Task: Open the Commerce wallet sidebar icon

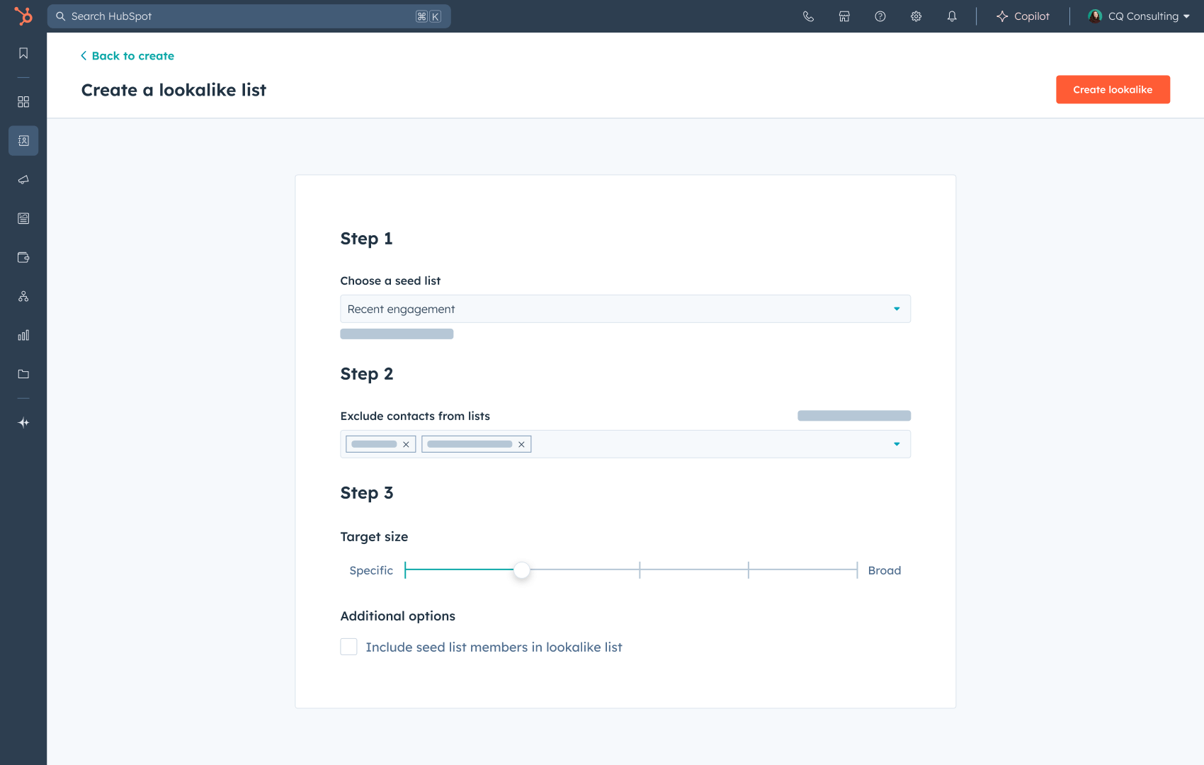Action: 23,257
